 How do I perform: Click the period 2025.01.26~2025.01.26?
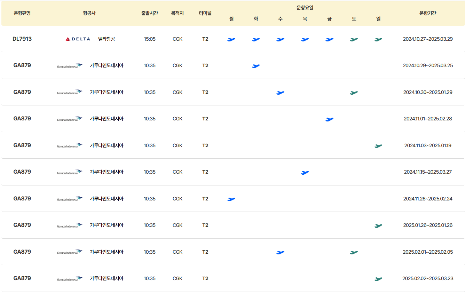(x=428, y=225)
